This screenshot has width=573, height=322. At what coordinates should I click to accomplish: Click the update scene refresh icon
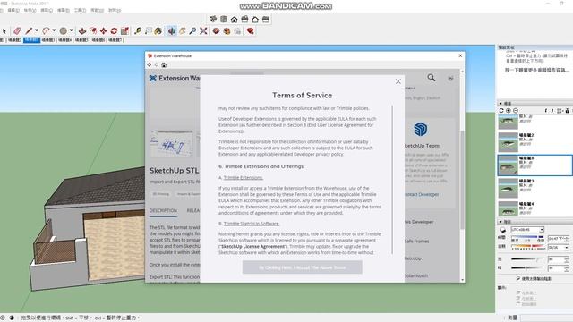coord(501,111)
